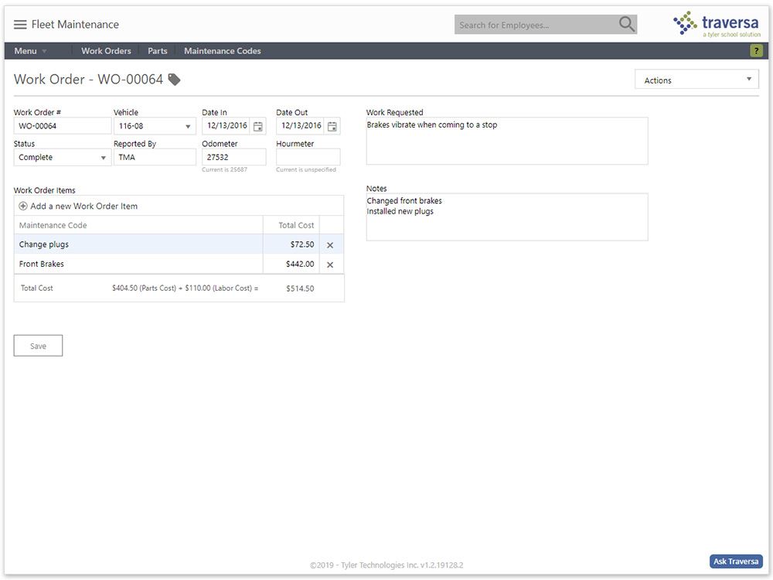
Task: Remove the Change plugs line item
Action: coord(330,244)
